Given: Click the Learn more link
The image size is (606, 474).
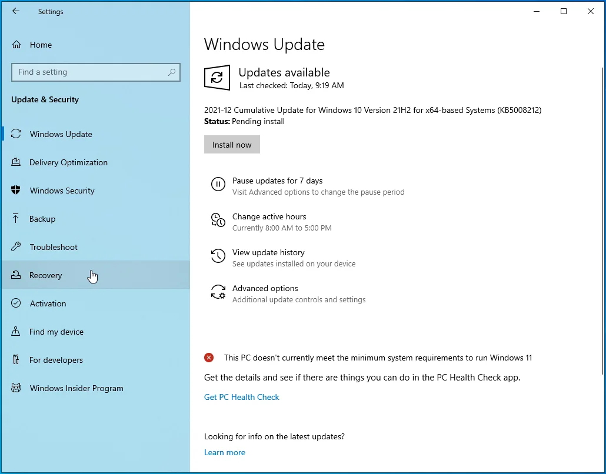Looking at the screenshot, I should [x=225, y=452].
